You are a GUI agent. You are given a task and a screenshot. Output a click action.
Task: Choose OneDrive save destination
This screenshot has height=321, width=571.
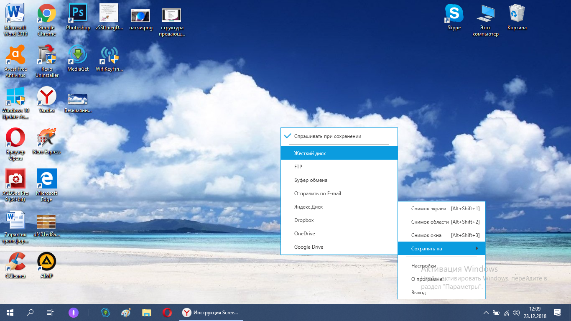339,233
